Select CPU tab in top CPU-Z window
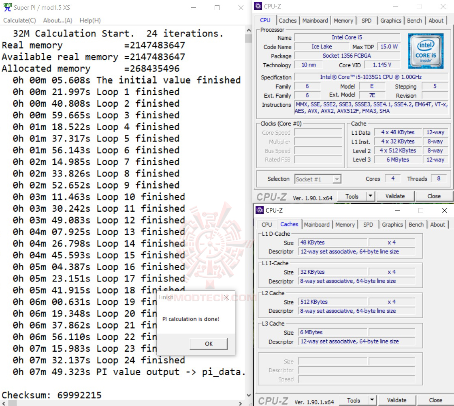Screen dimensions: 454x406 (x=265, y=20)
